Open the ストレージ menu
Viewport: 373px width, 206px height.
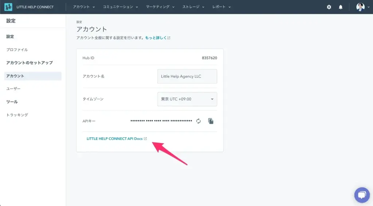click(193, 7)
